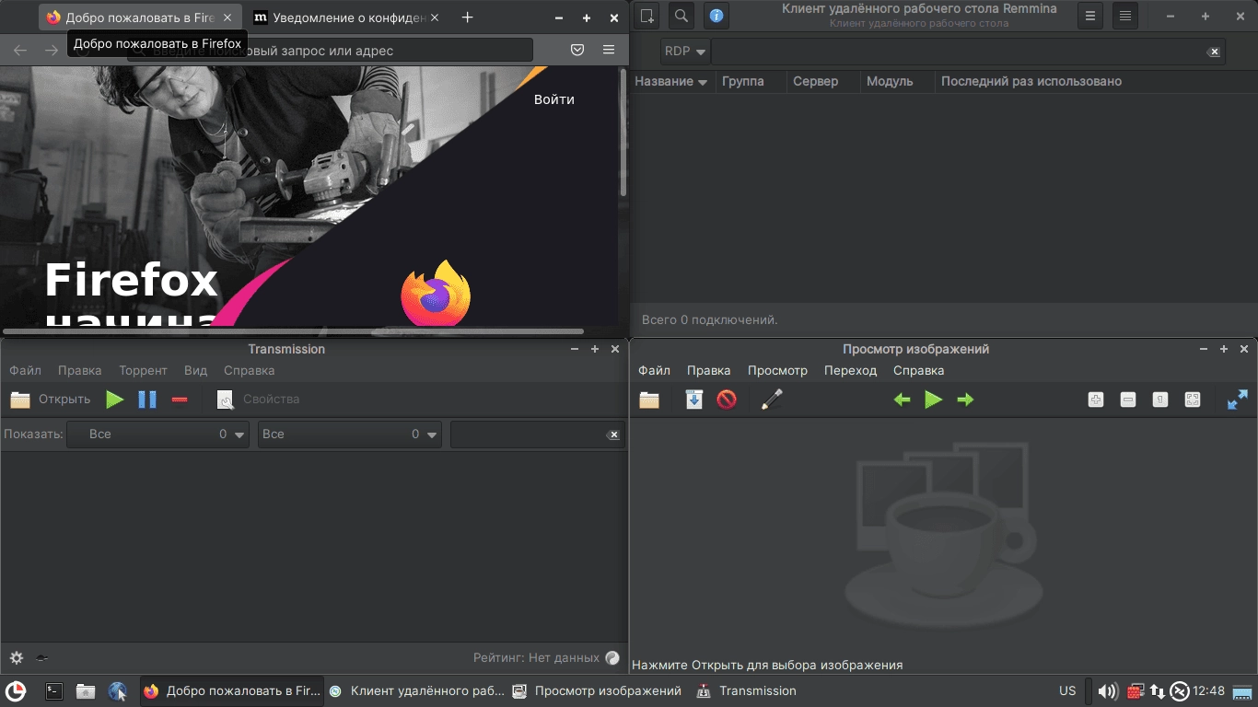
Task: Click fit to window zoom icon
Action: 1193,400
